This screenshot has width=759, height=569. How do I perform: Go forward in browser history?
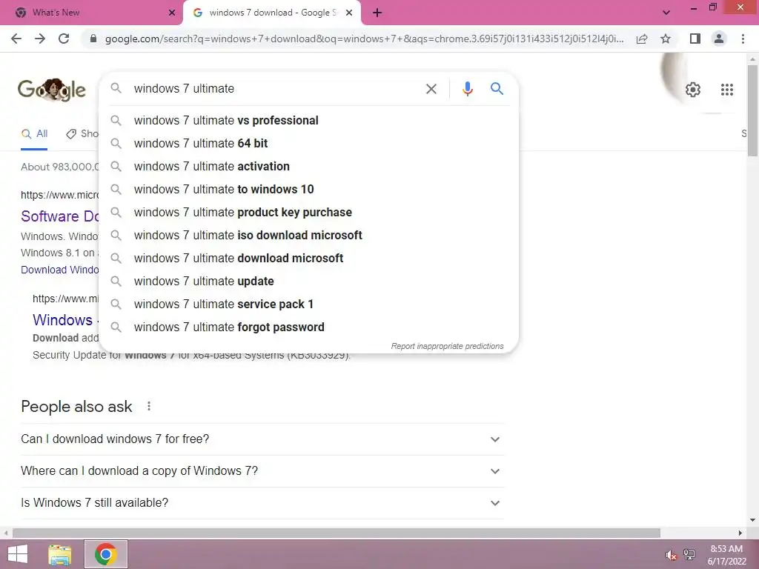point(40,39)
